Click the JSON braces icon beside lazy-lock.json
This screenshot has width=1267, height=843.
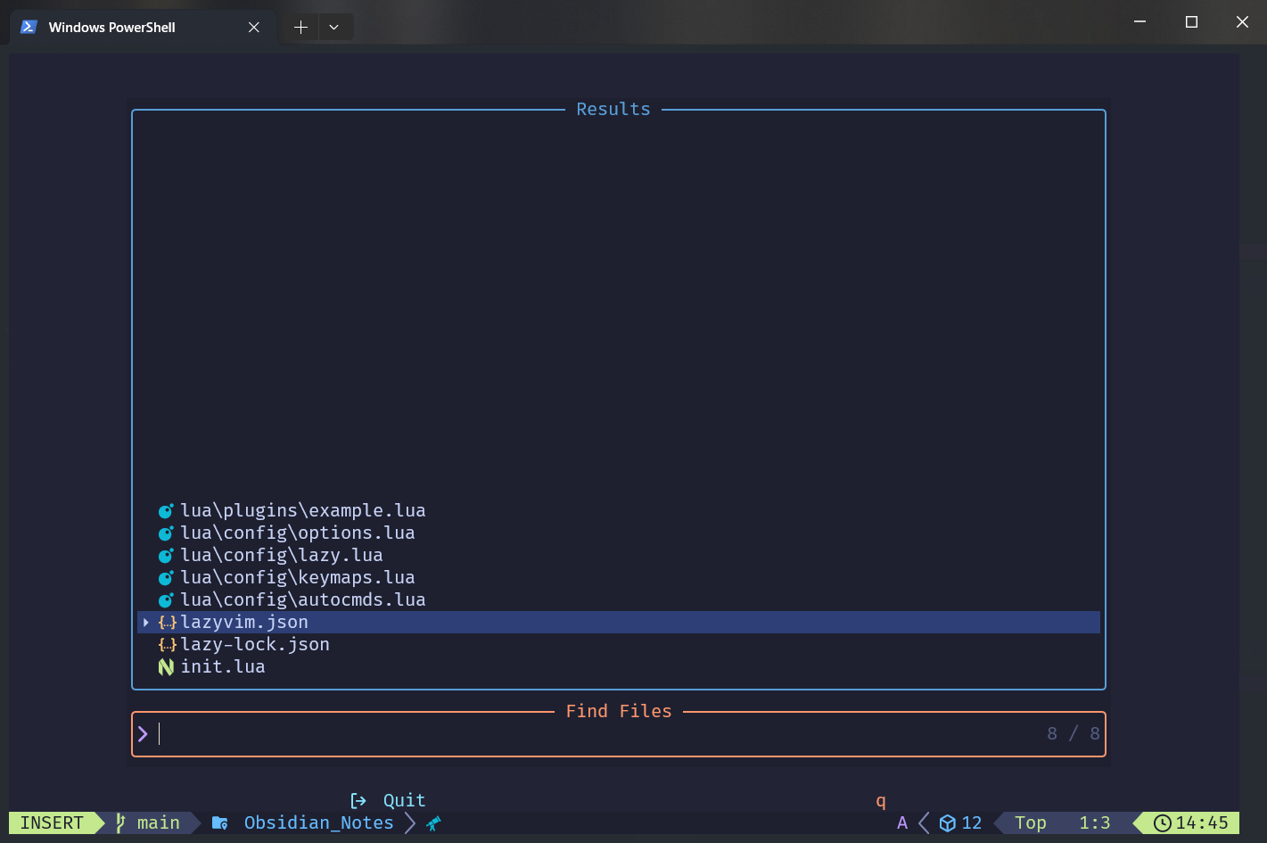[x=167, y=645]
